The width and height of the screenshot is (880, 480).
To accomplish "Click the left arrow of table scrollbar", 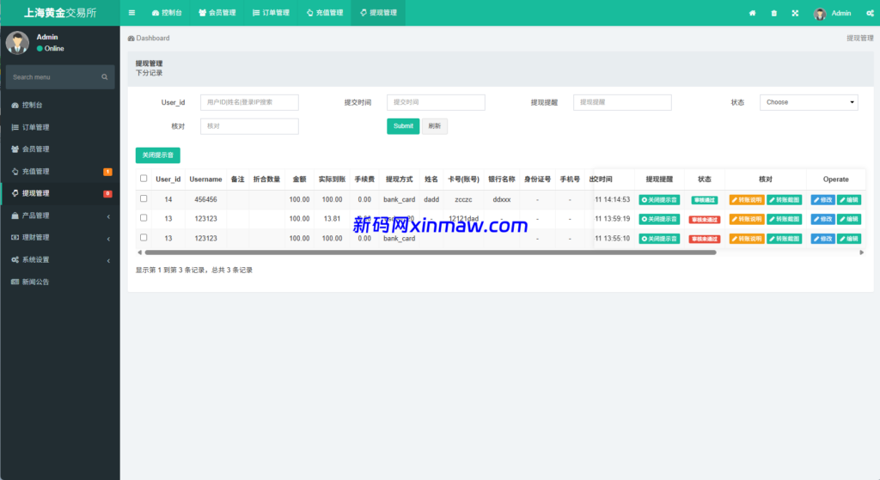I will click(140, 252).
